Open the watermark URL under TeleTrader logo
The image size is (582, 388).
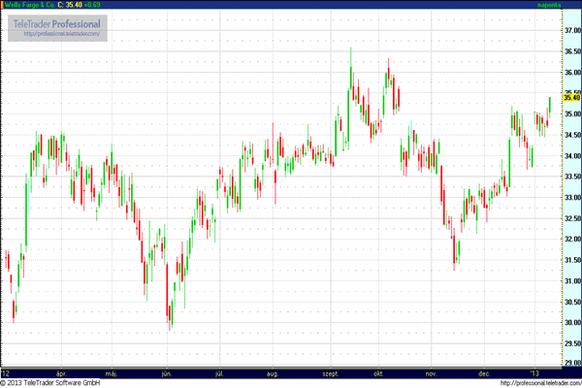click(x=61, y=34)
